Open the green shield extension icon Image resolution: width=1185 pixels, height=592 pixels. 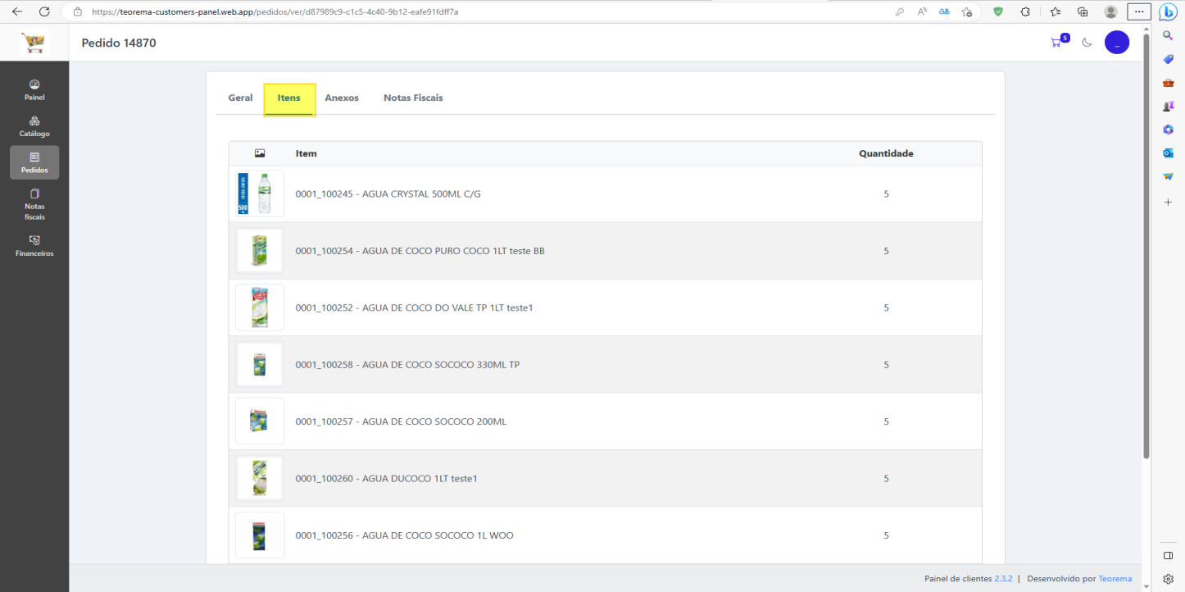(x=998, y=11)
